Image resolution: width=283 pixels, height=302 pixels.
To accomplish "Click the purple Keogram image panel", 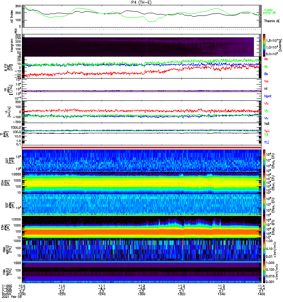I will (x=138, y=47).
